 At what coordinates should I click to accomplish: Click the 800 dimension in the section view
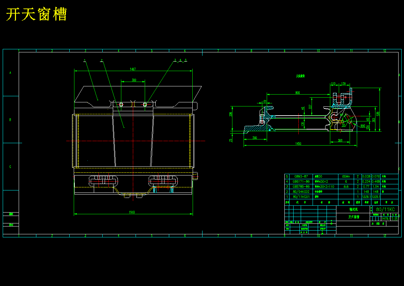(298, 92)
